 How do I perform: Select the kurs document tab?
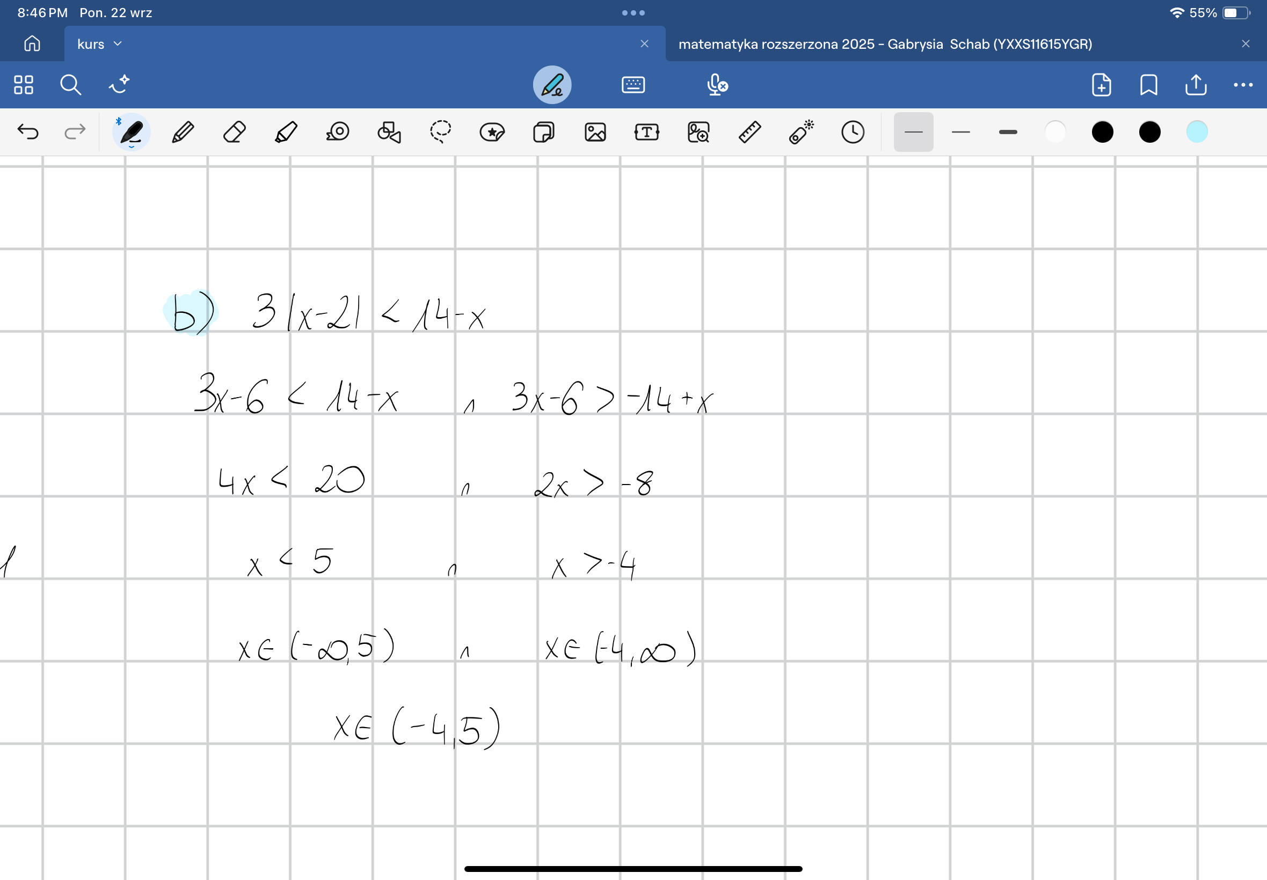(x=91, y=44)
